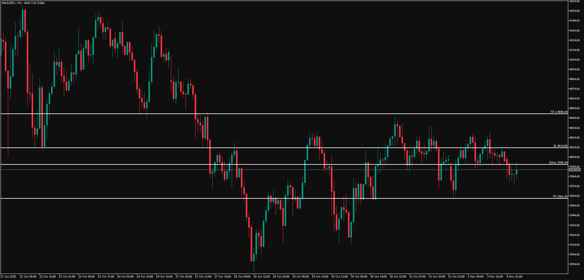Image resolution: width=584 pixels, height=280 pixels.
Task: Click the 3944.60 price scale label
Action: coord(574,215)
